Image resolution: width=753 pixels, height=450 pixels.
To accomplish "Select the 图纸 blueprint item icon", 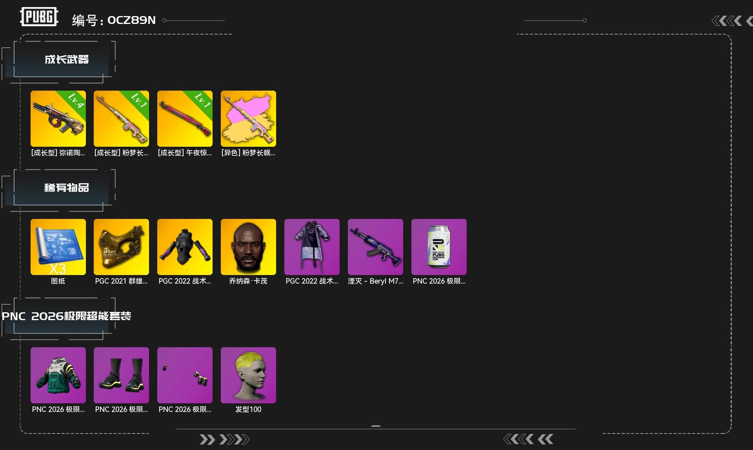I will coord(58,247).
